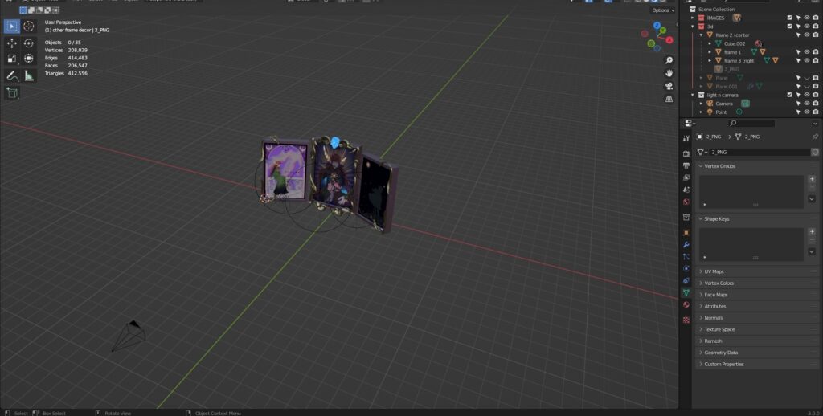Open the Object properties orange square tab
Image resolution: width=823 pixels, height=416 pixels.
click(x=686, y=232)
